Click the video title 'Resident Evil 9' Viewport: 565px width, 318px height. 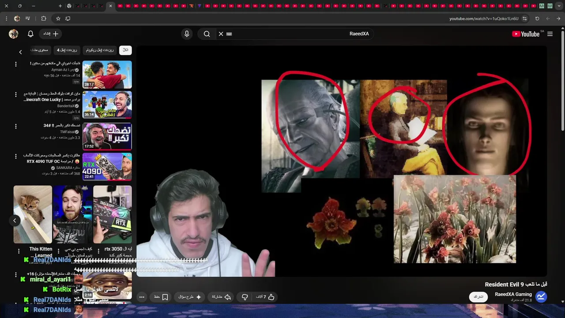pos(516,284)
